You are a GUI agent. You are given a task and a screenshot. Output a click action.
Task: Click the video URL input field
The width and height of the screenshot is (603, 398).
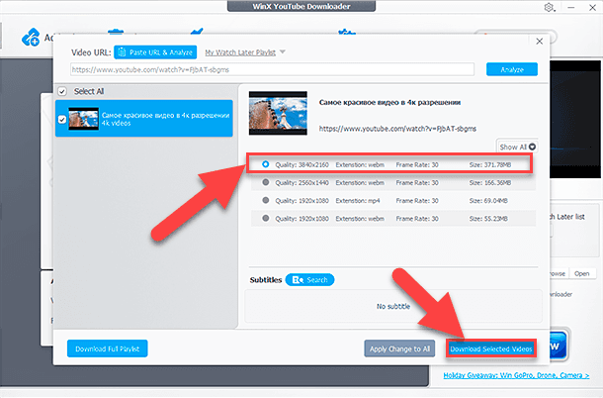click(x=272, y=69)
